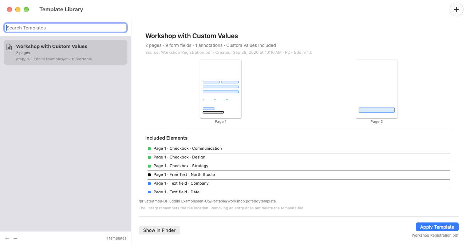
Task: Select the Checkbox Design element row
Action: 299,157
